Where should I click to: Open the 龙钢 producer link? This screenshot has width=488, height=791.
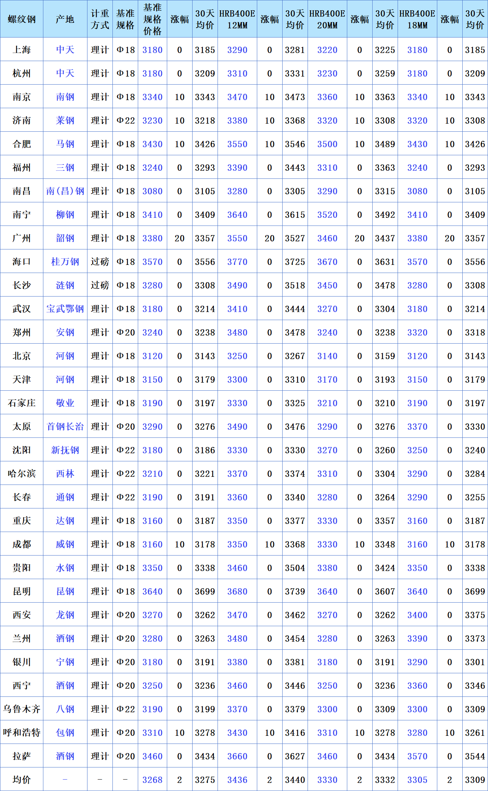tap(65, 615)
